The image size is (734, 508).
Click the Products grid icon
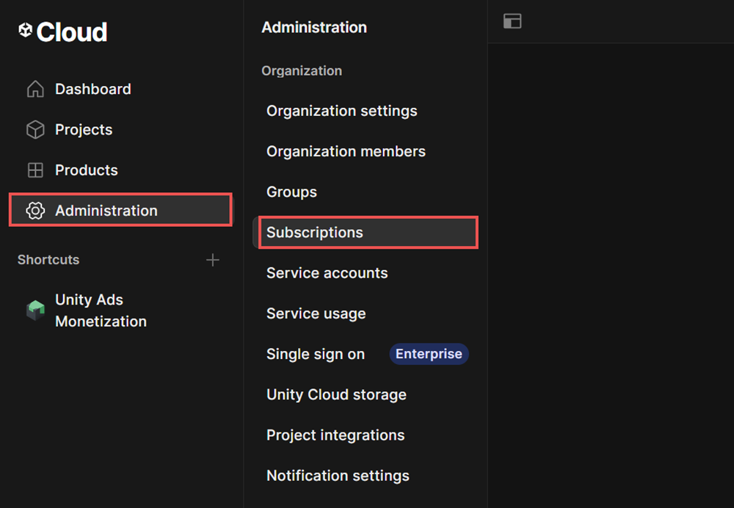(x=35, y=170)
